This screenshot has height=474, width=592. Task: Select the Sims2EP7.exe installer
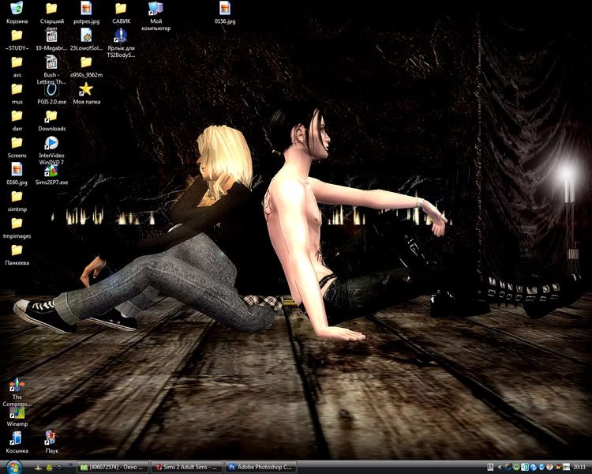[52, 175]
